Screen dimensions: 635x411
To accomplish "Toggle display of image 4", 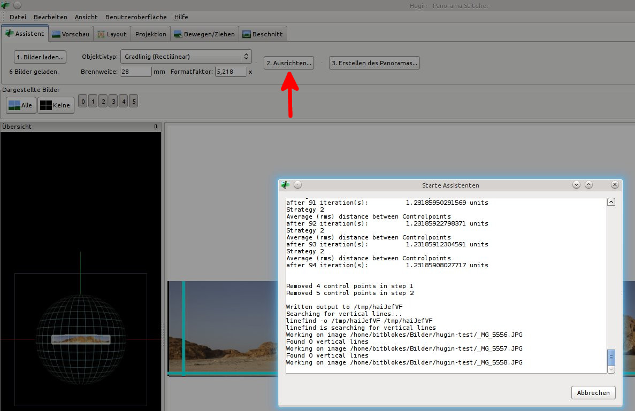I will [x=124, y=101].
